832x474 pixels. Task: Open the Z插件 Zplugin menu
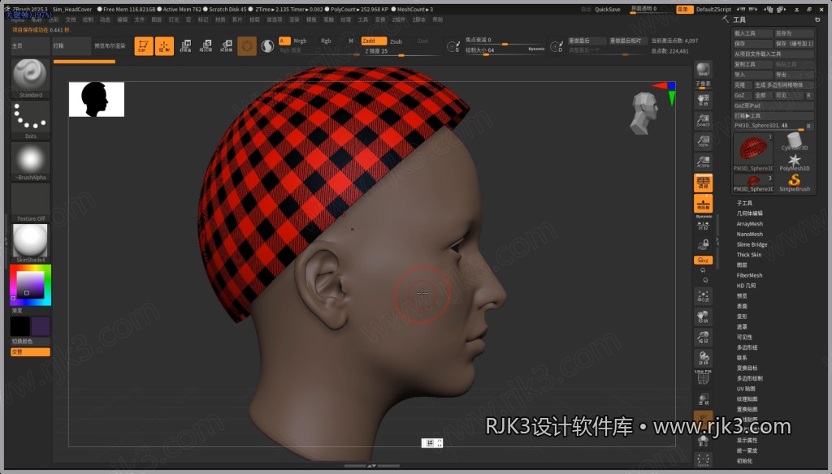point(398,19)
